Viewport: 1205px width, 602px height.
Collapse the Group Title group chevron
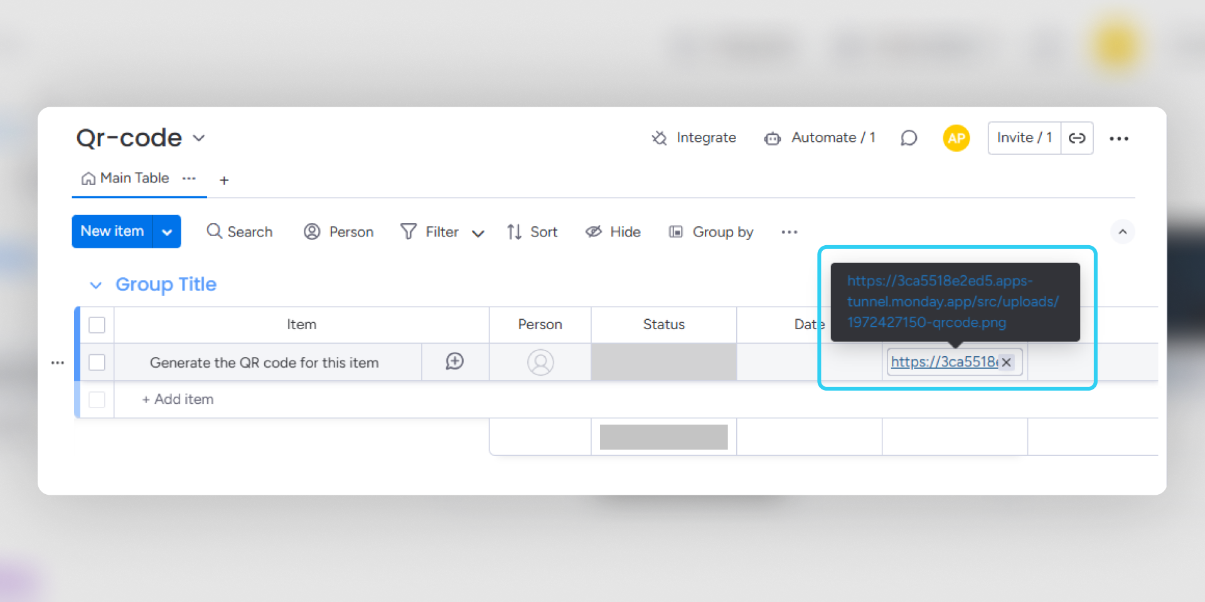96,285
